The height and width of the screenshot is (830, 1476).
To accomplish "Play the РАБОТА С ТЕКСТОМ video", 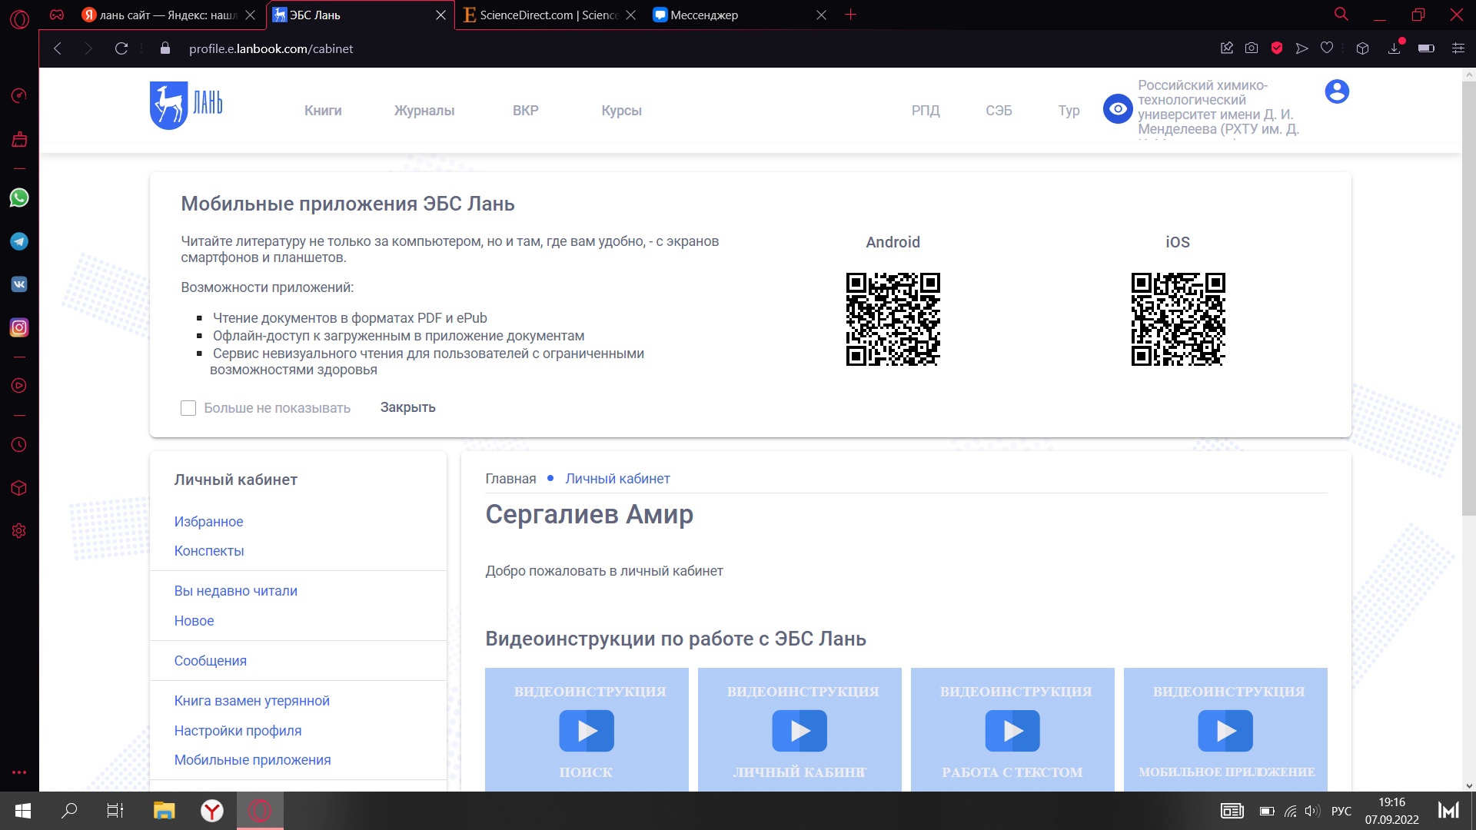I will (1012, 730).
